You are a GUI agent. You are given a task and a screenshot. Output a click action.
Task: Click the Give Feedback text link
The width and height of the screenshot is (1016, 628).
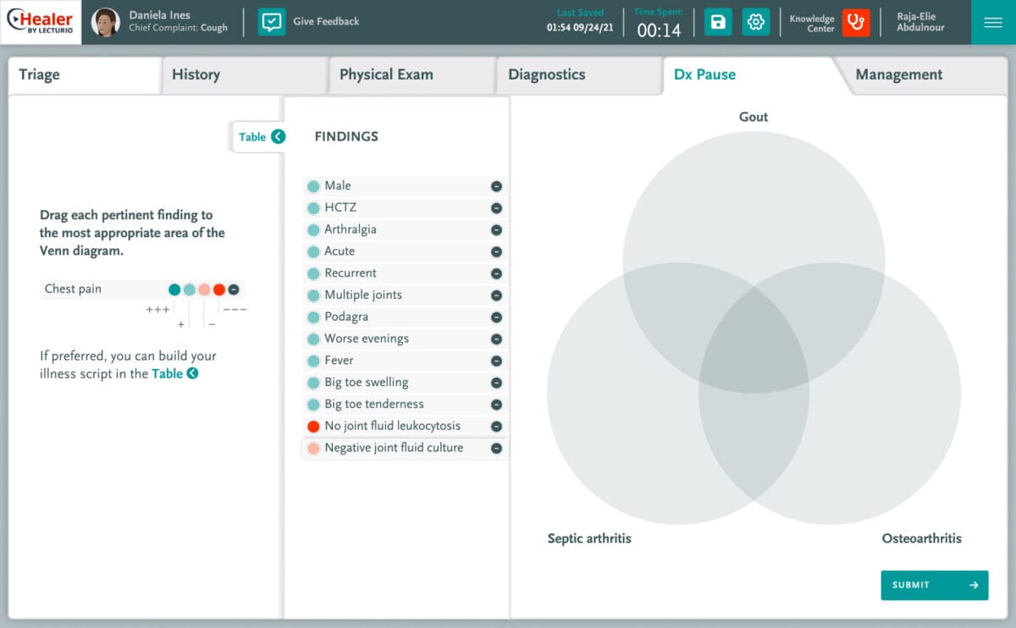point(326,21)
